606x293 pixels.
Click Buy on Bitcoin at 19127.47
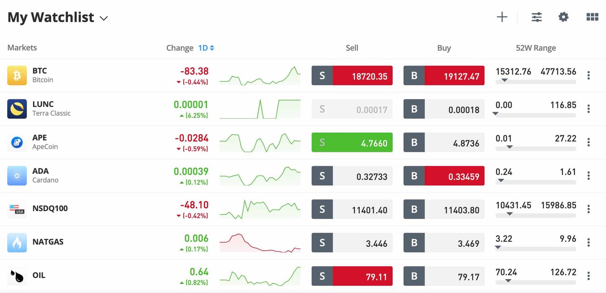coord(444,76)
